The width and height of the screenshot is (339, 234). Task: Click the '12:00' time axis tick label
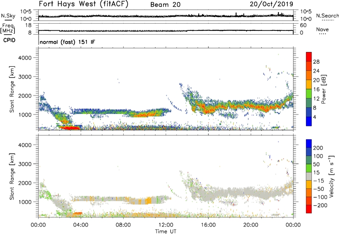tap(166, 225)
